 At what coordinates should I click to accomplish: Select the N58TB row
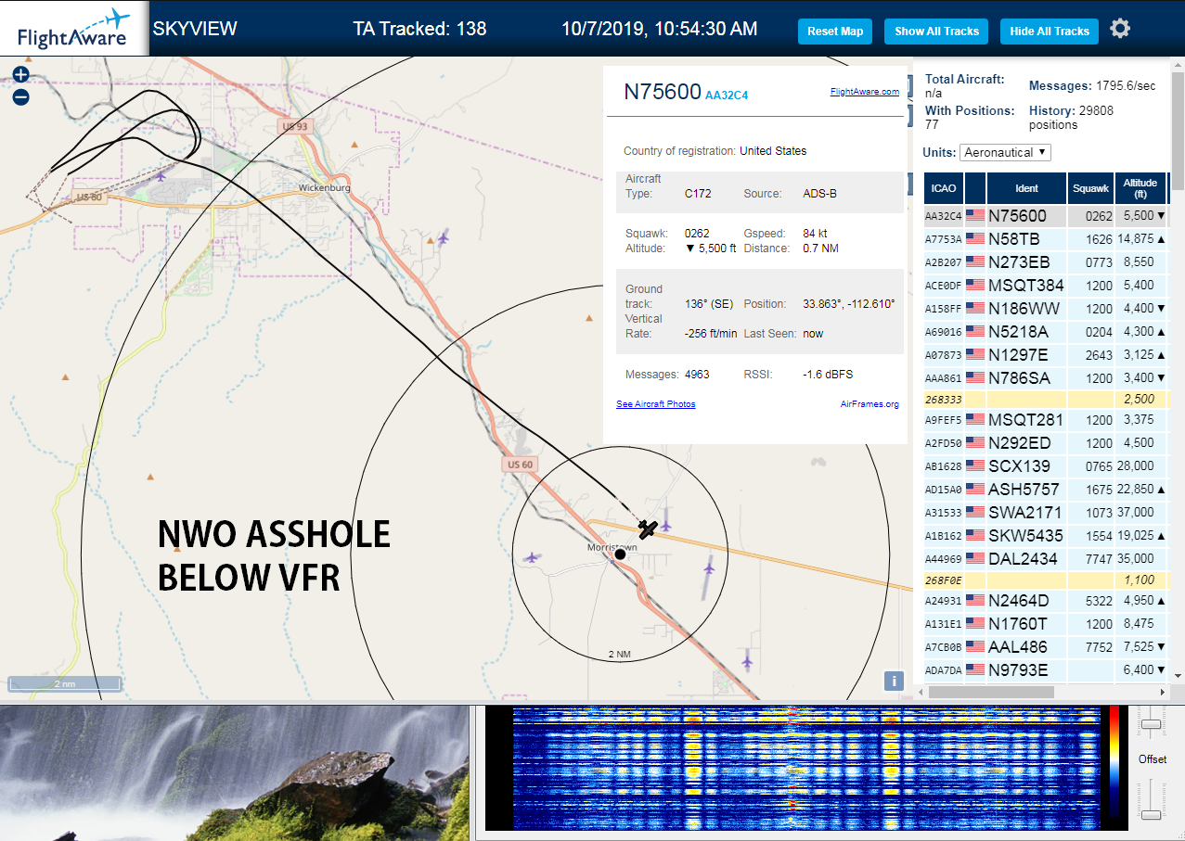click(x=1045, y=239)
